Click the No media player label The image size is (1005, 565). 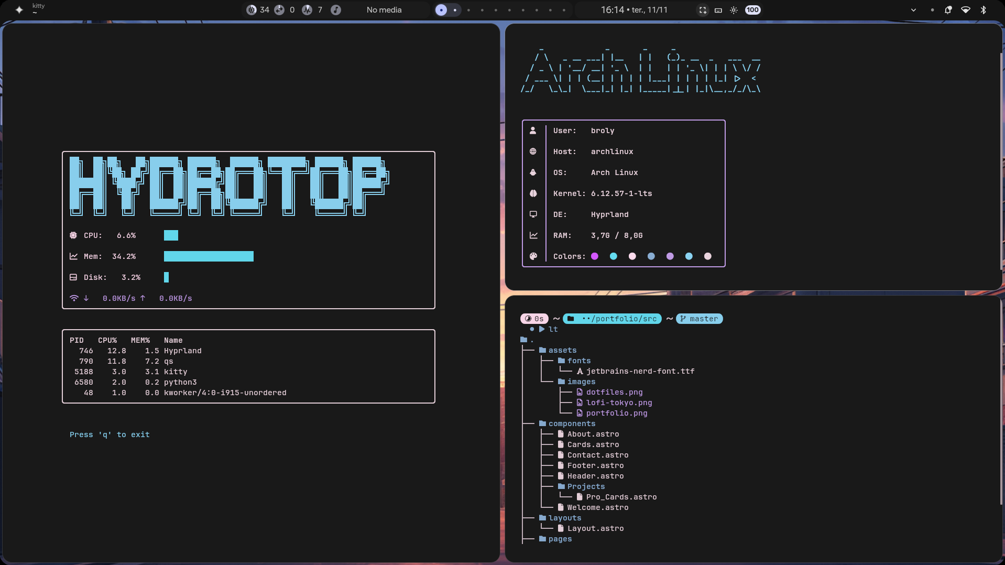tap(384, 10)
